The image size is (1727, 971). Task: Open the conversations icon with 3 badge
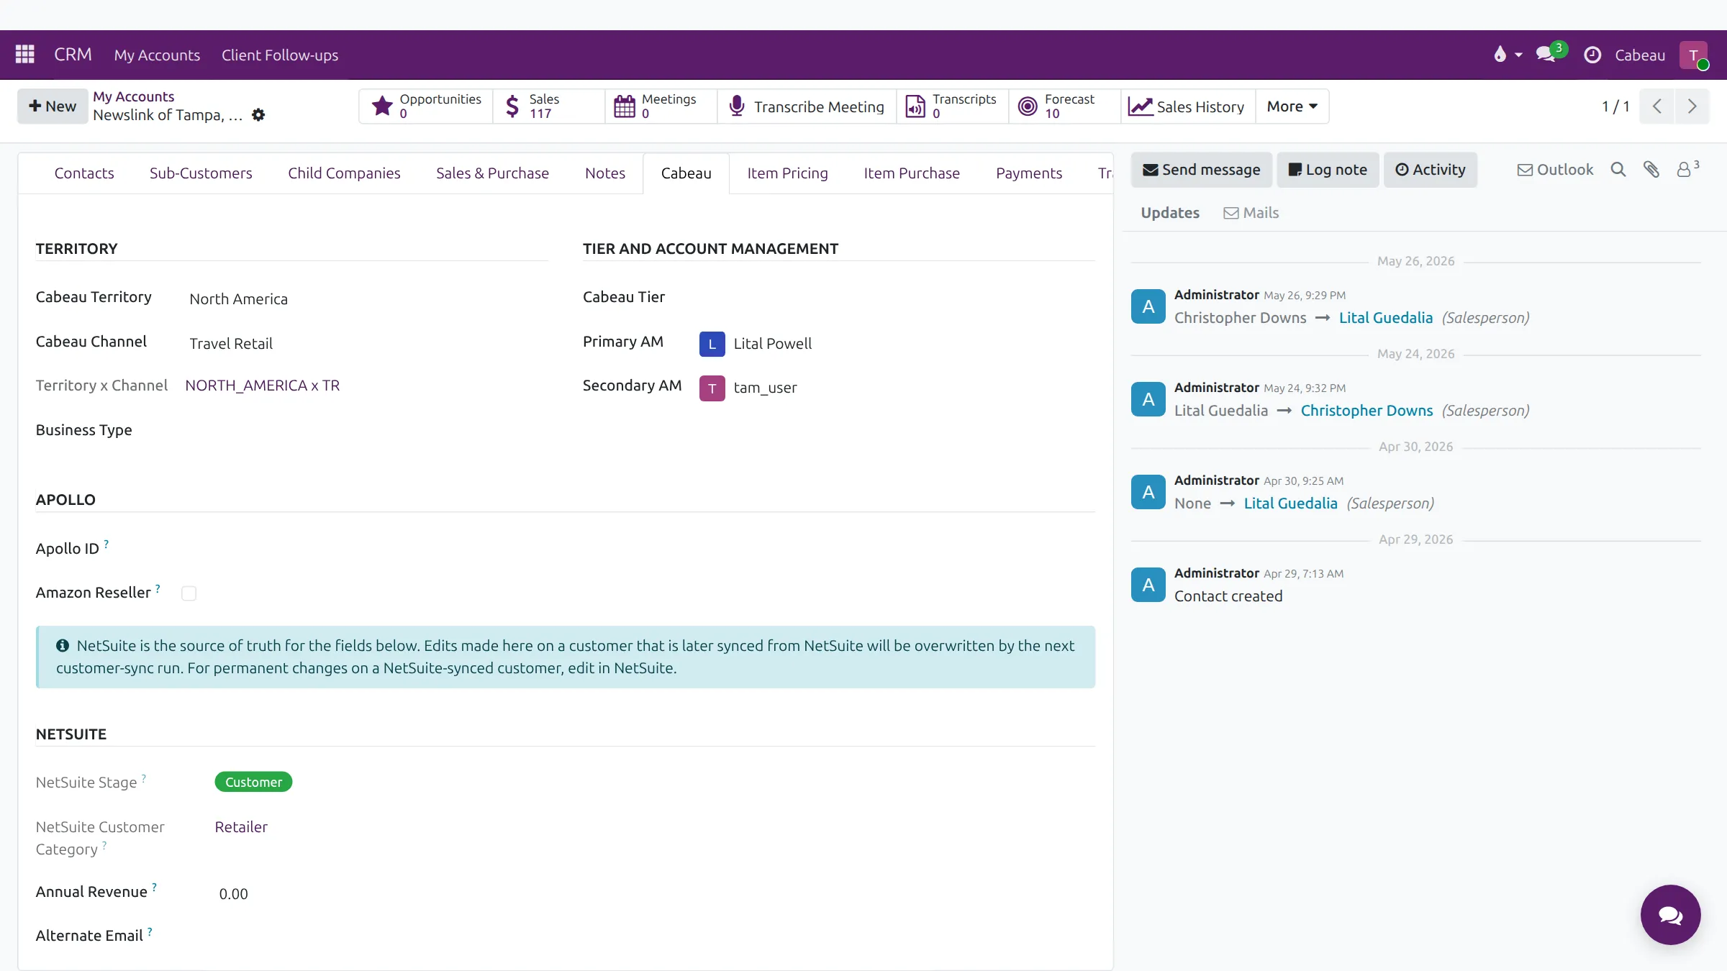[x=1551, y=53]
